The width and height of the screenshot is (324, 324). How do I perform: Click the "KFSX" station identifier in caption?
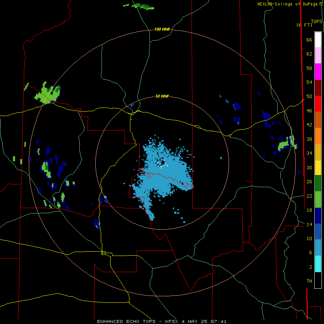tap(171, 321)
